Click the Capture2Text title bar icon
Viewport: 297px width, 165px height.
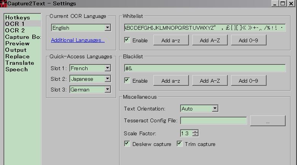(3, 3)
